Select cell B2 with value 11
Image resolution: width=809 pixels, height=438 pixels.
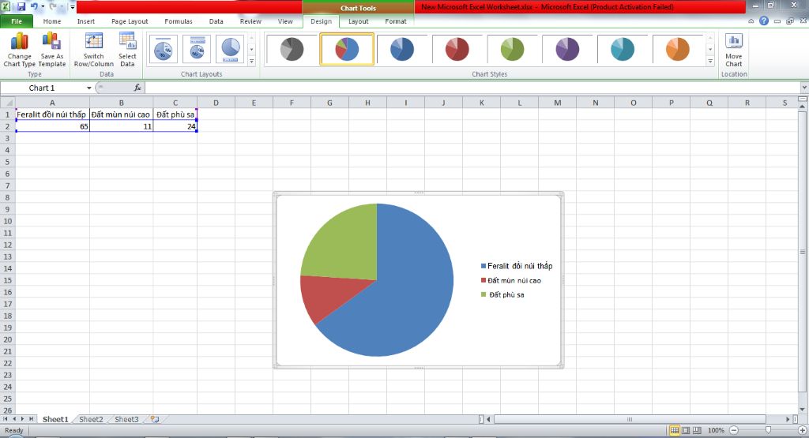[x=121, y=126]
